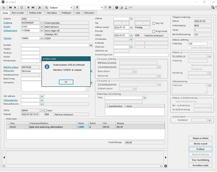Viewport: 217px width, 172px height.
Task: Expand the Kundnr dropdown arrow
Action: point(42,27)
